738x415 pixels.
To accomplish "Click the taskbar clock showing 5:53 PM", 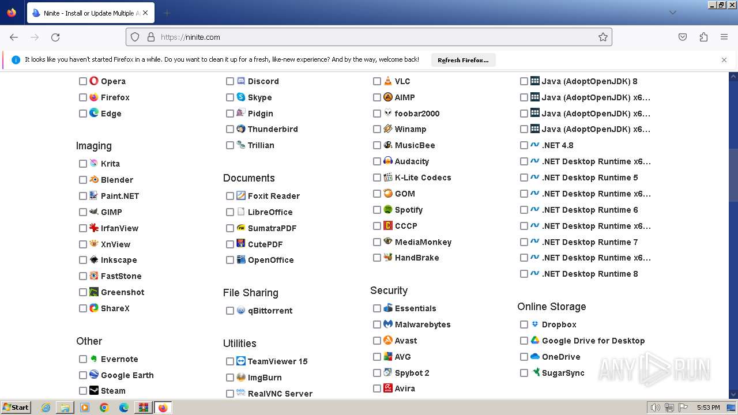I will [x=708, y=408].
